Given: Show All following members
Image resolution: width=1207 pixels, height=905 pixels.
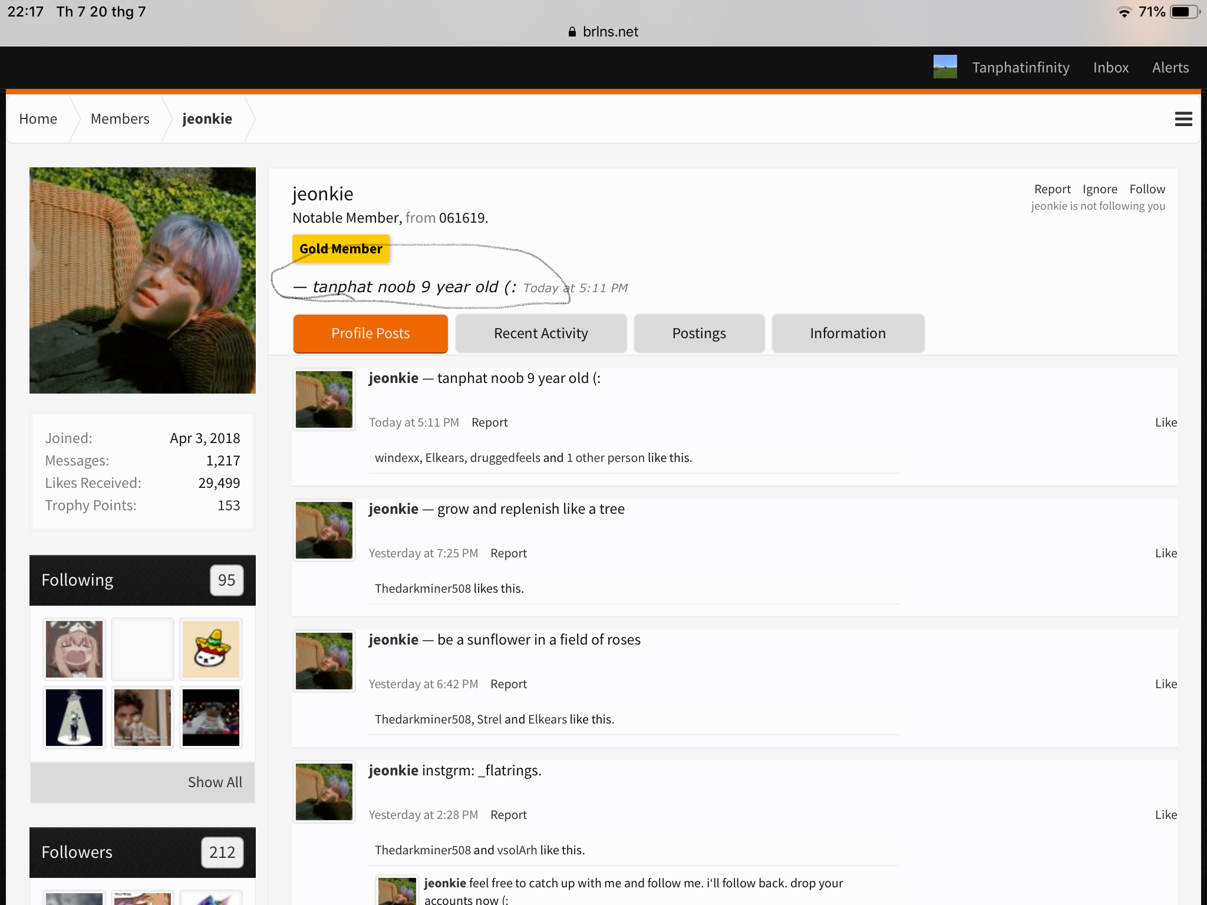Looking at the screenshot, I should click(215, 782).
